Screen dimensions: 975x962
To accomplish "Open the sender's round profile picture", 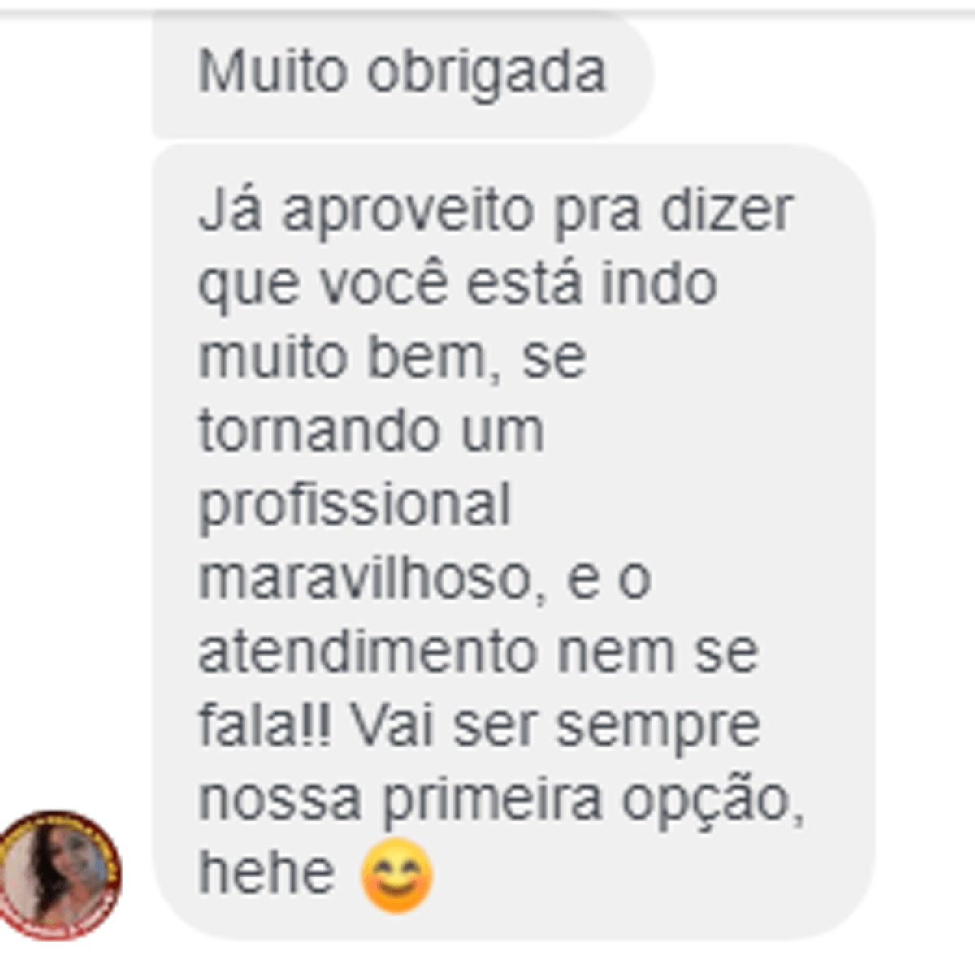I will pyautogui.click(x=58, y=875).
